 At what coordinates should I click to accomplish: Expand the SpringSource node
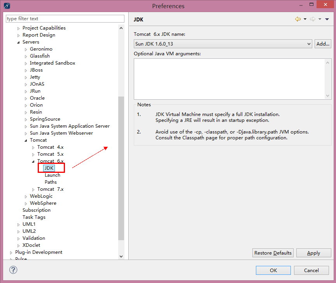coord(26,120)
